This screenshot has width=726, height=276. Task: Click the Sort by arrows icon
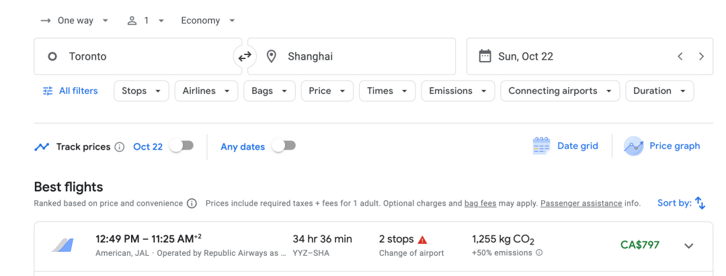[700, 203]
